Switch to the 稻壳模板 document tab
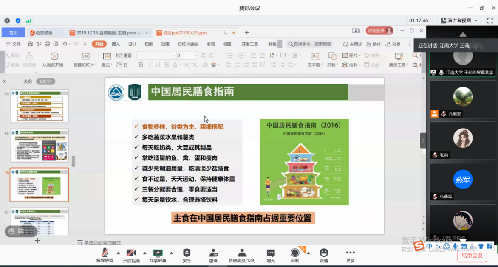The height and width of the screenshot is (267, 498). [44, 33]
